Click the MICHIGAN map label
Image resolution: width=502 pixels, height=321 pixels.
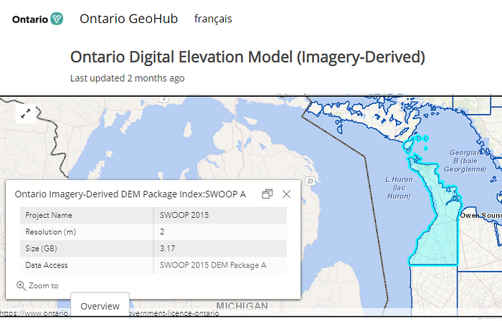click(x=242, y=305)
